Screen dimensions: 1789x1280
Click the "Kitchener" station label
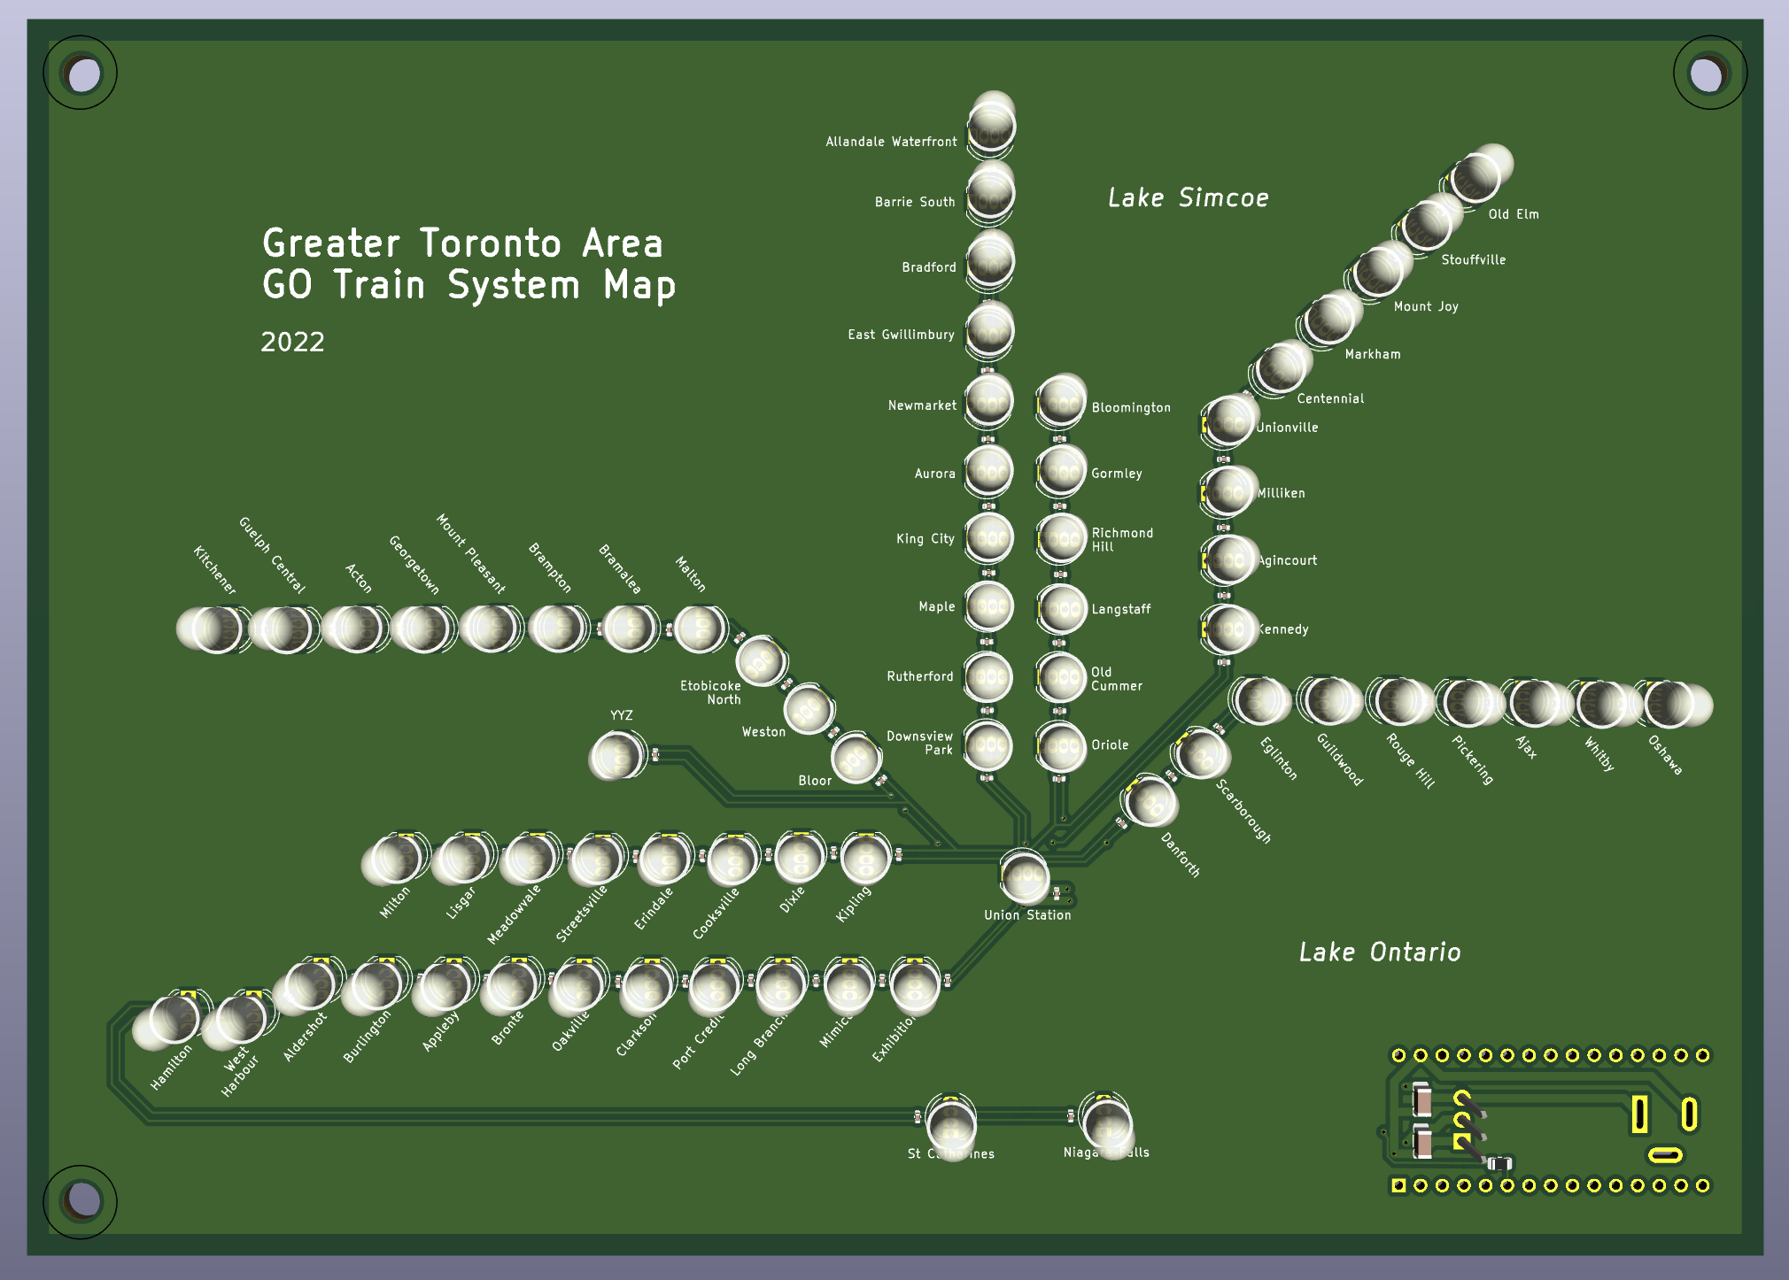[x=214, y=570]
